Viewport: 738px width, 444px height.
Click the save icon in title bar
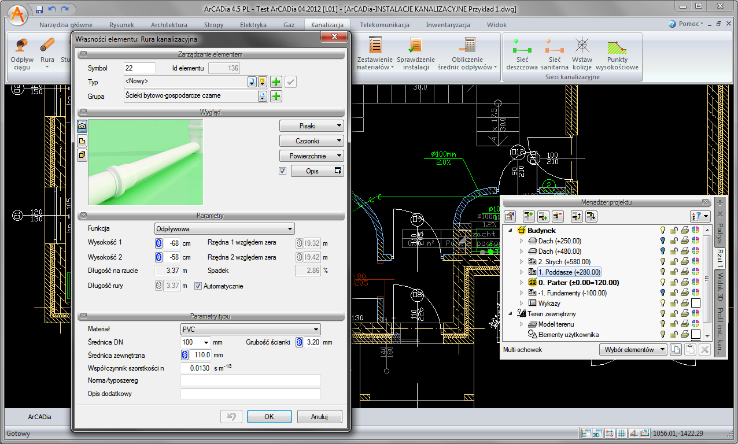point(39,9)
